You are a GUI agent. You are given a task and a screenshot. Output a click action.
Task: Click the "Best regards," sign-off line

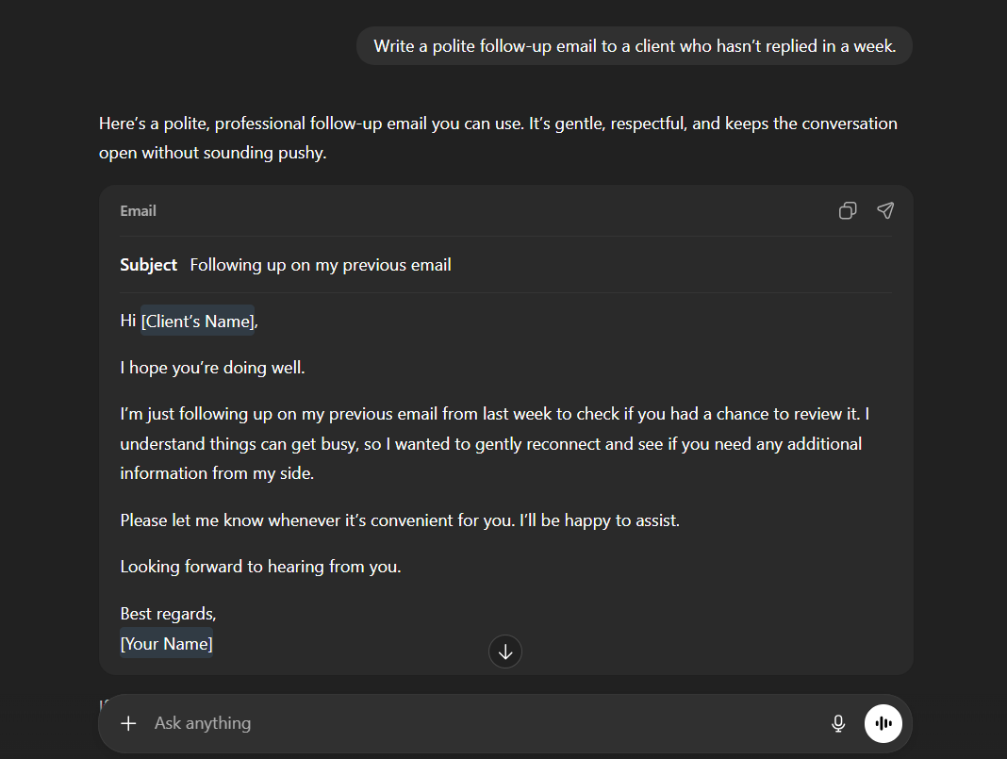168,614
